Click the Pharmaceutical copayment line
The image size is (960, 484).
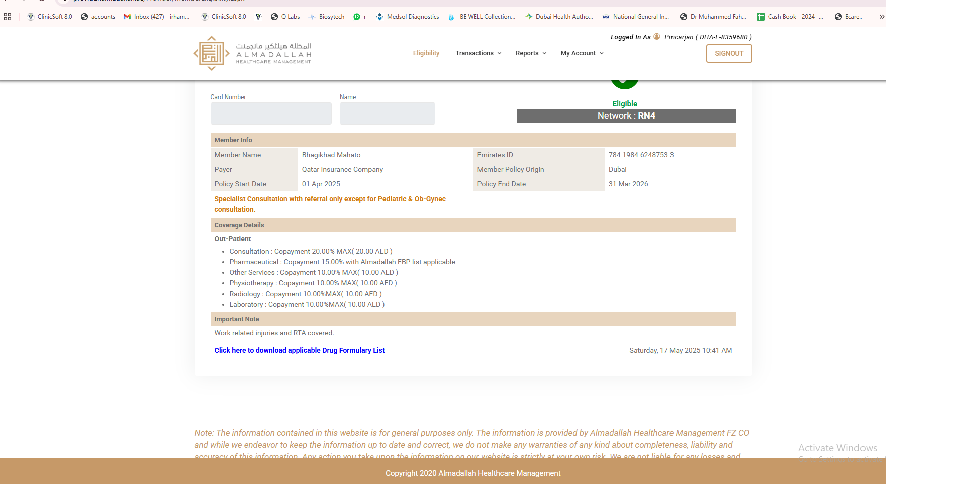click(342, 262)
